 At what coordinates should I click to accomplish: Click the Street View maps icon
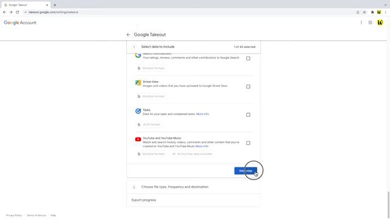point(138,83)
